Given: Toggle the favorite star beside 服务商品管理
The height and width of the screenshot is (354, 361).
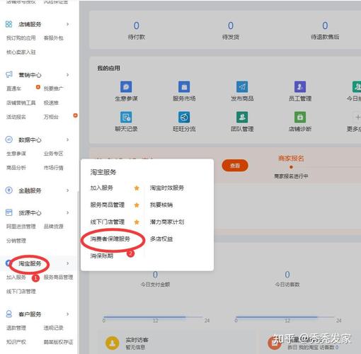Looking at the screenshot, I should pos(137,205).
